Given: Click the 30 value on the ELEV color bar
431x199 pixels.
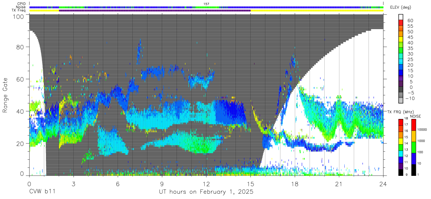Looking at the screenshot, I should pos(410,54).
